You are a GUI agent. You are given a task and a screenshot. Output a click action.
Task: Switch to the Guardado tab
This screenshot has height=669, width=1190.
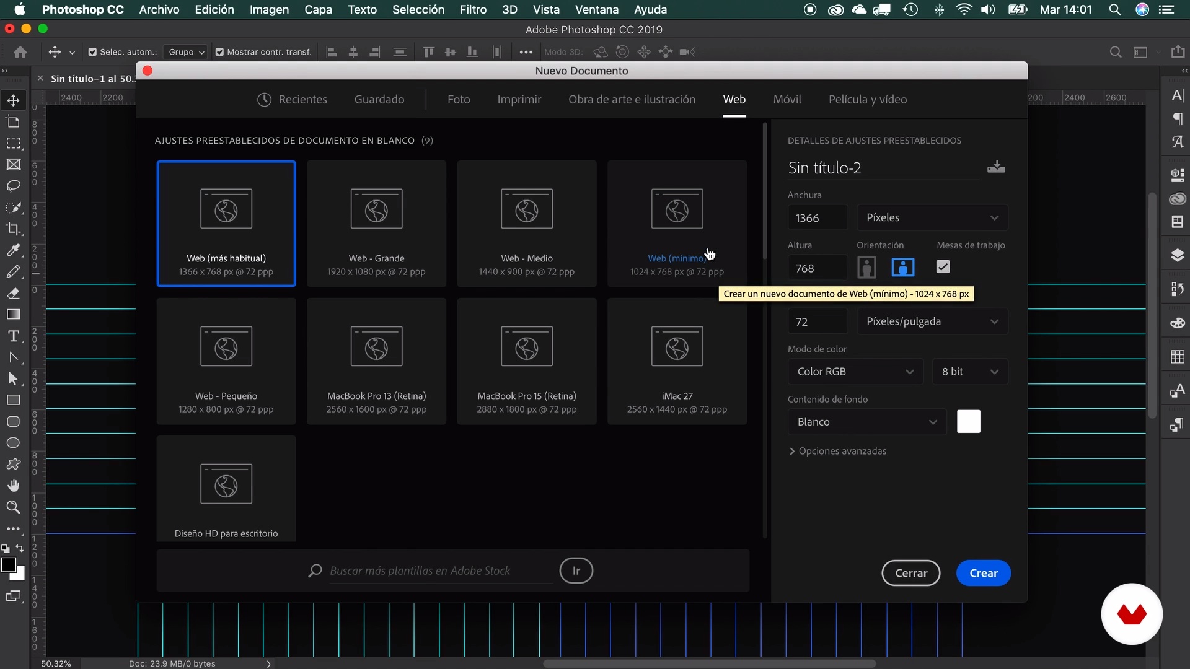pyautogui.click(x=379, y=100)
